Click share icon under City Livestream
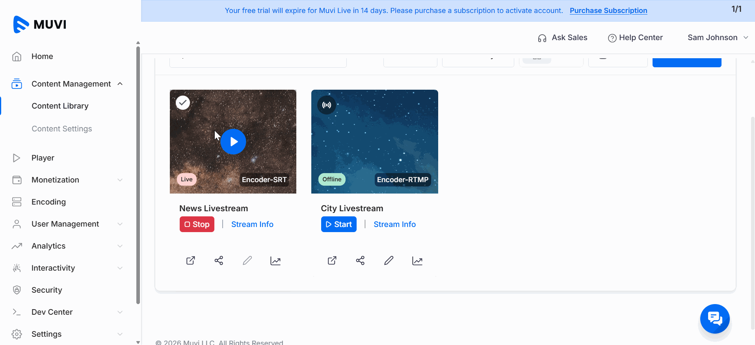Image resolution: width=755 pixels, height=345 pixels. coord(360,260)
